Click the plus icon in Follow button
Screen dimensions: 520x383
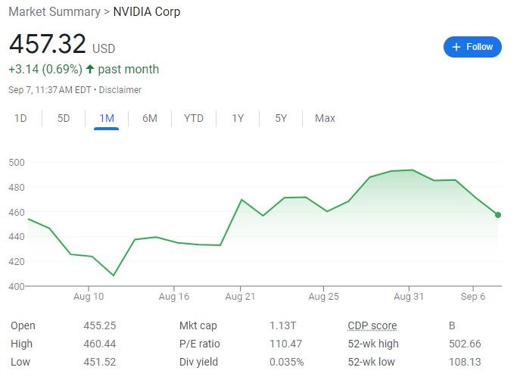456,47
